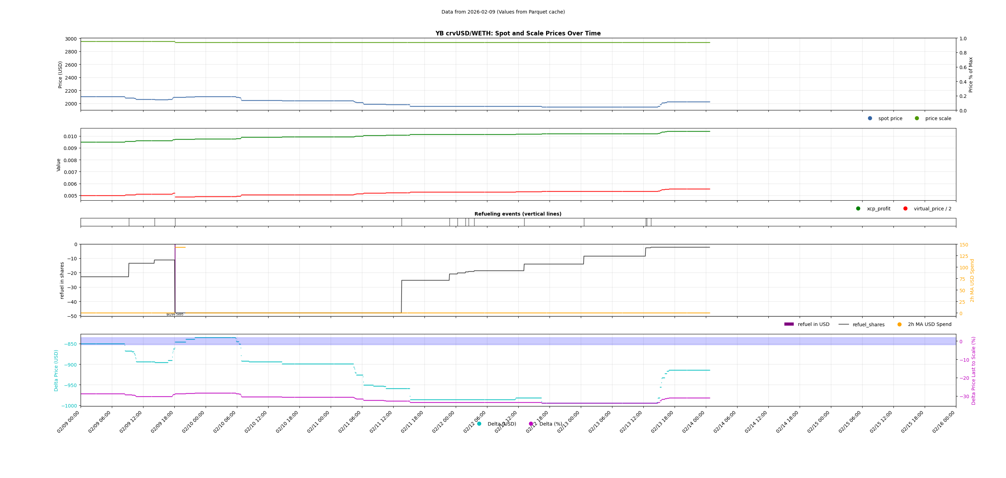Click the orange 2h MA USD Spend marker
The image size is (1006, 478).
pyautogui.click(x=899, y=324)
